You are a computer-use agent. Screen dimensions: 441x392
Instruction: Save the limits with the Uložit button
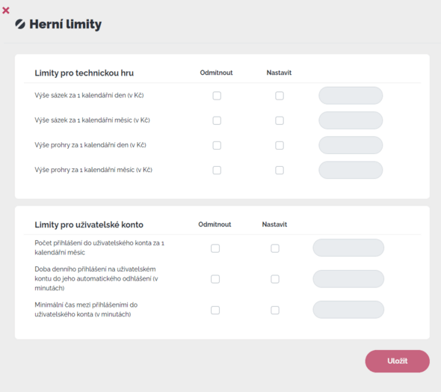tap(397, 361)
